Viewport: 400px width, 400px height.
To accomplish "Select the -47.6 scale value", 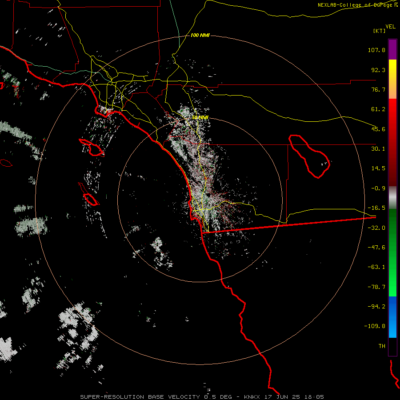I will (x=376, y=248).
